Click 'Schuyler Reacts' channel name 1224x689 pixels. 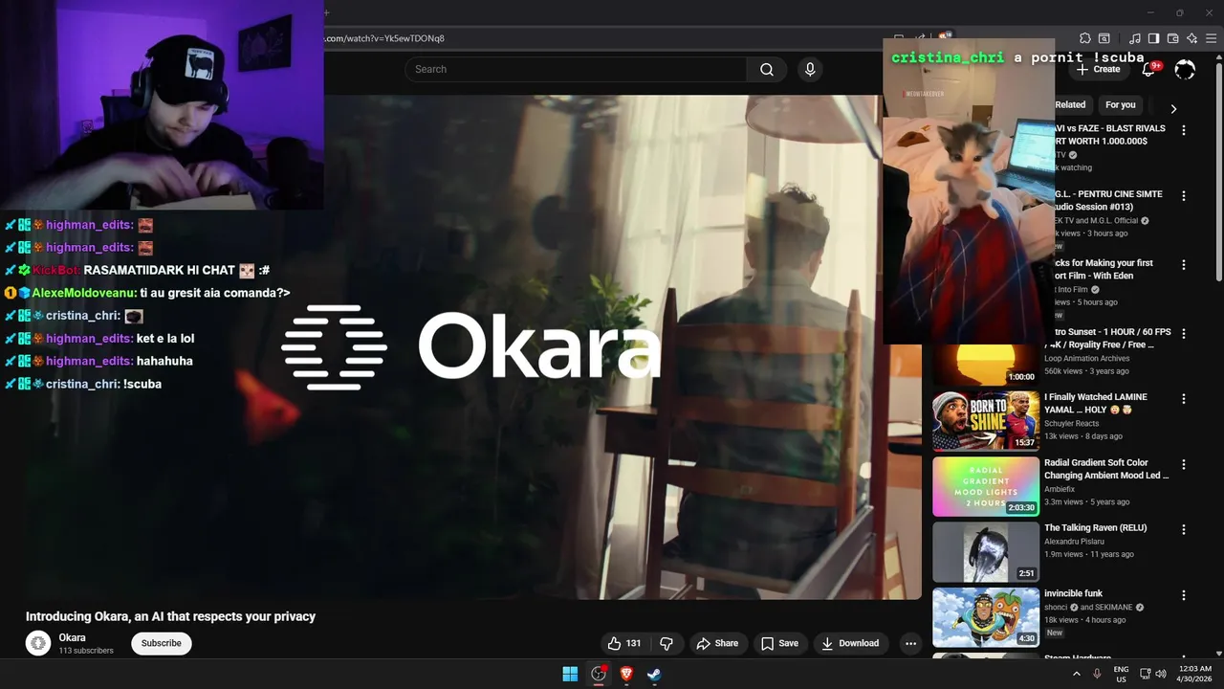tap(1072, 423)
